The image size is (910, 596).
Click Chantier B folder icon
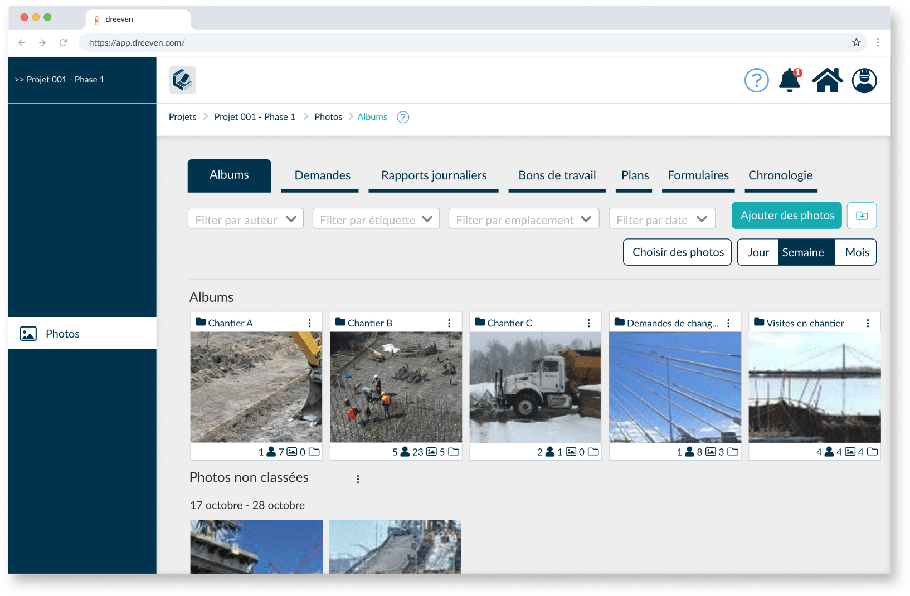pos(340,322)
